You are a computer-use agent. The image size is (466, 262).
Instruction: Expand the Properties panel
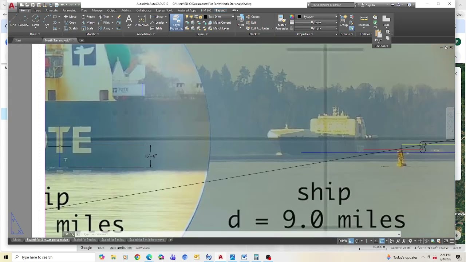tap(305, 34)
